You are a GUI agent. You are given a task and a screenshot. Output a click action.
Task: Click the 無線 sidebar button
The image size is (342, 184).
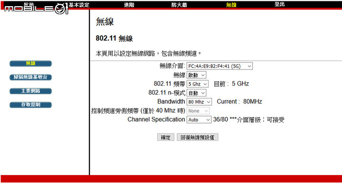[30, 63]
